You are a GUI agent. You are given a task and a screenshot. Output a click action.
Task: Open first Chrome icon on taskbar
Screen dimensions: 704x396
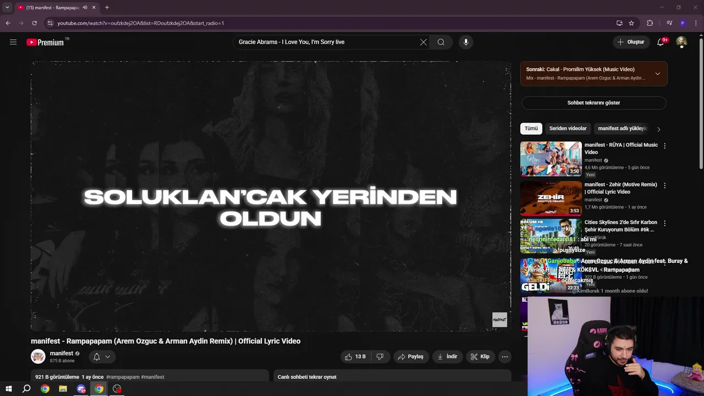(x=45, y=389)
